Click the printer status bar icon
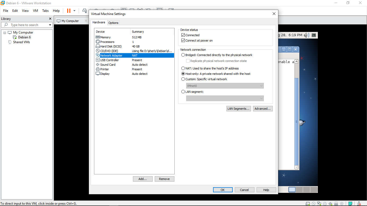Viewport: 367px width, 206px height. [325, 204]
